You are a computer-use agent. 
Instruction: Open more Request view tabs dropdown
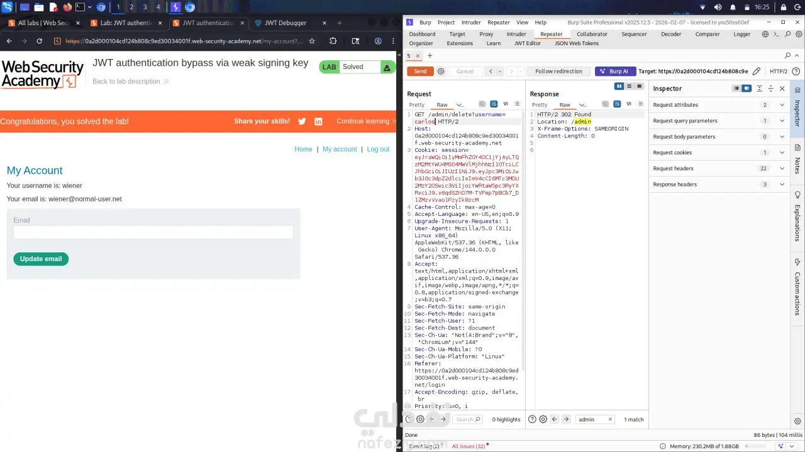pos(460,105)
